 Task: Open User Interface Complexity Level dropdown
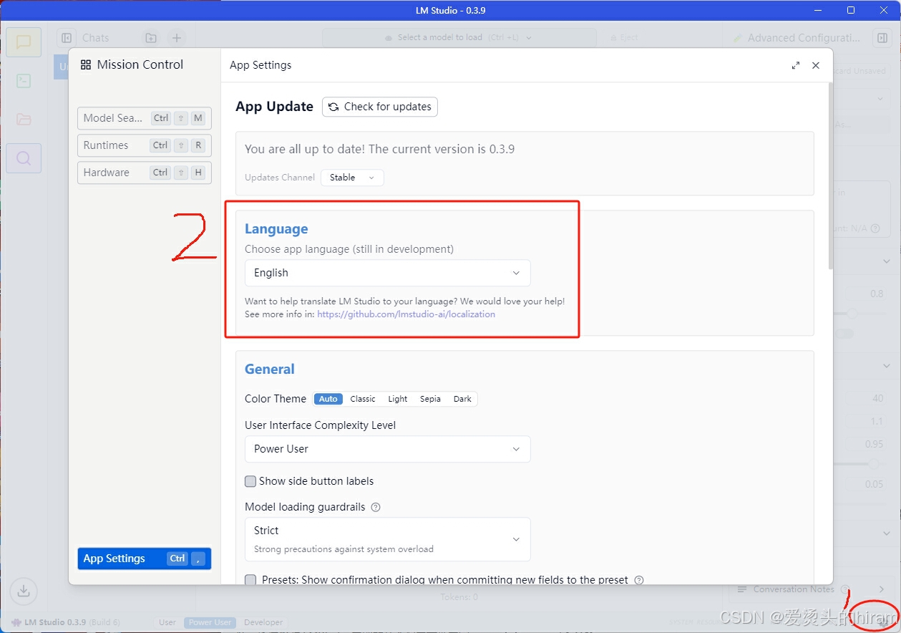pyautogui.click(x=388, y=449)
